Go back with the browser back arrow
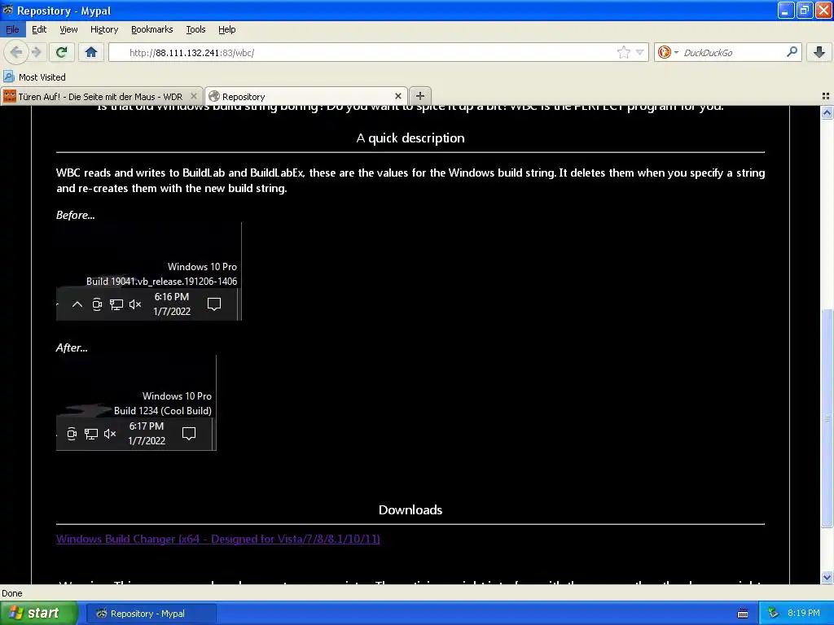The image size is (834, 625). pyautogui.click(x=15, y=52)
